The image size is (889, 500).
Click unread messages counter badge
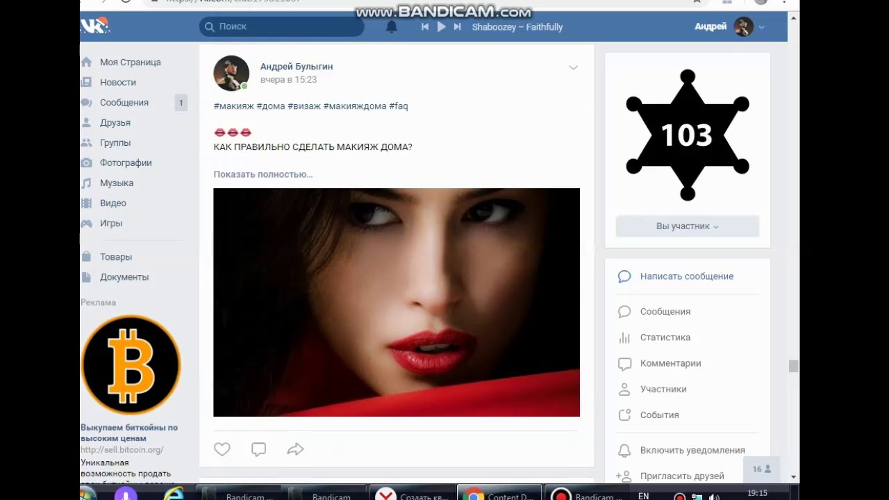(181, 103)
